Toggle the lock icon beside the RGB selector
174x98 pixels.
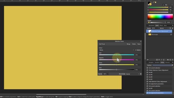[x=163, y=5]
